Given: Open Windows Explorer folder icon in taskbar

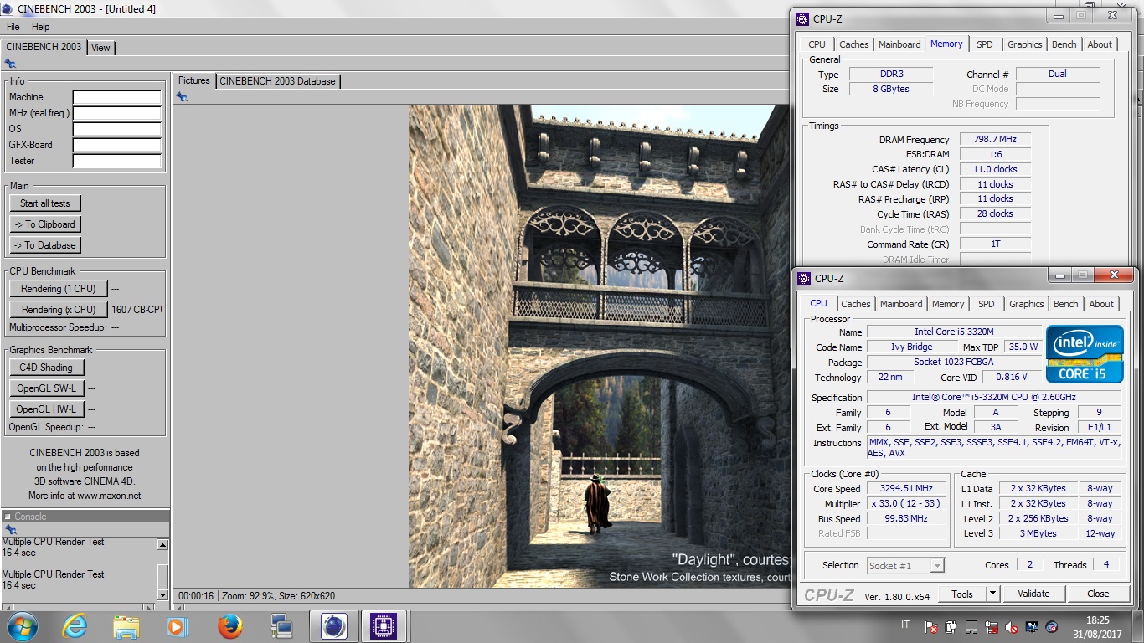Looking at the screenshot, I should 126,626.
